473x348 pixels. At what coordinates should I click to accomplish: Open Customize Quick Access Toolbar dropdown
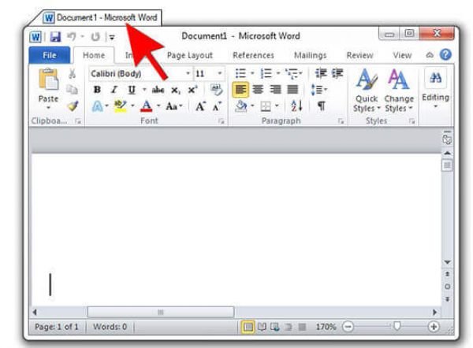point(112,37)
